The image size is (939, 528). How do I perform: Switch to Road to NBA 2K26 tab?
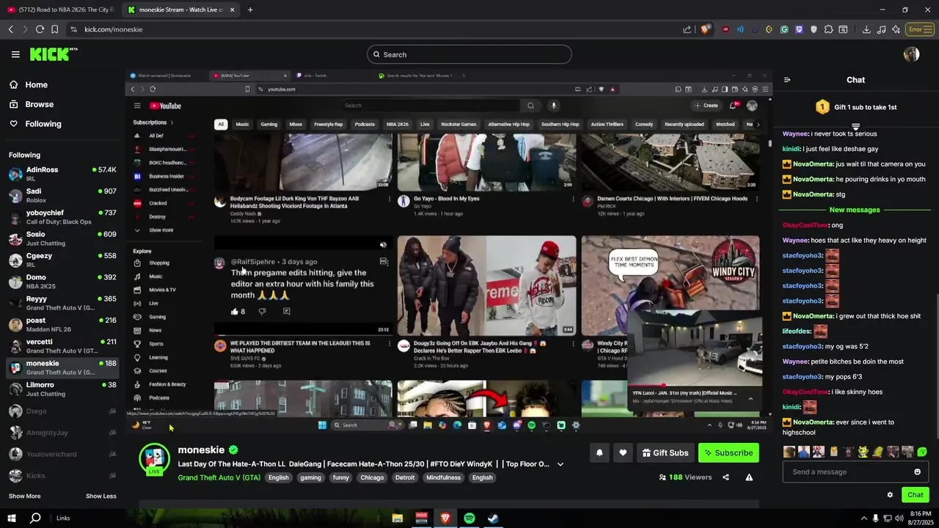click(x=59, y=10)
